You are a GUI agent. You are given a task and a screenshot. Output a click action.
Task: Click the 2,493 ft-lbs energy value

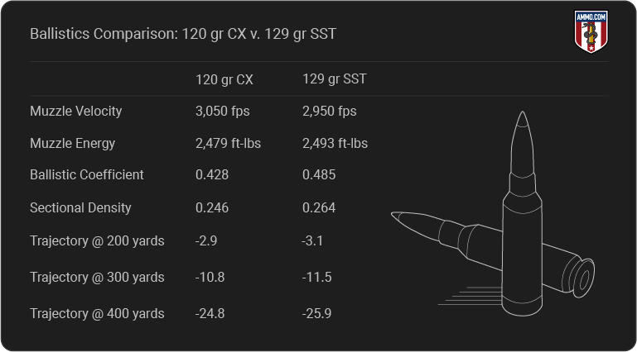[x=335, y=143]
